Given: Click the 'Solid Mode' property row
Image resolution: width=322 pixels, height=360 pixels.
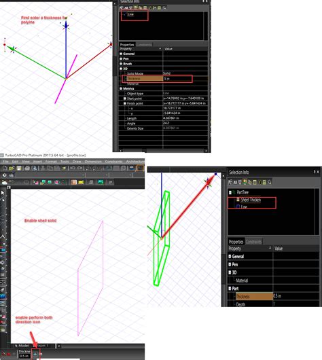Looking at the screenshot, I should coord(163,73).
